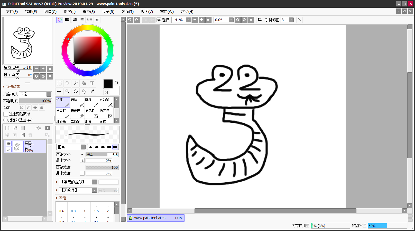Open the 滤镜(T) menu
Viewport: 415px width, 231px height.
point(128,12)
